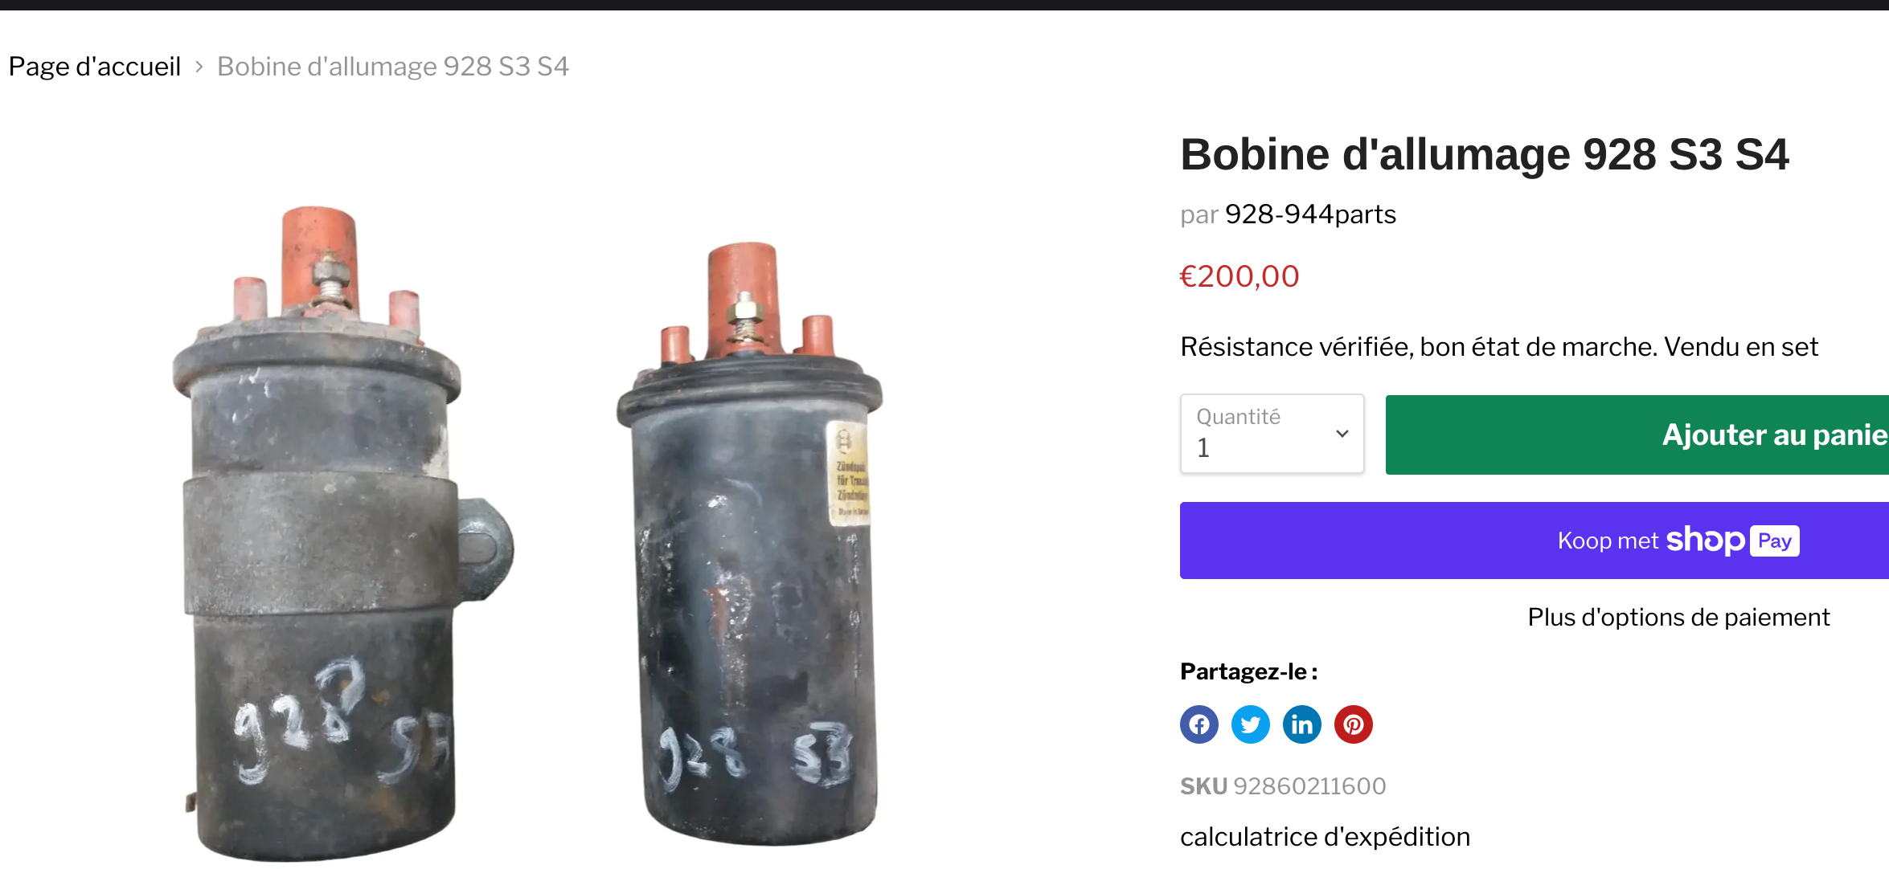1889x869 pixels.
Task: Share product on LinkedIn
Action: (x=1301, y=724)
